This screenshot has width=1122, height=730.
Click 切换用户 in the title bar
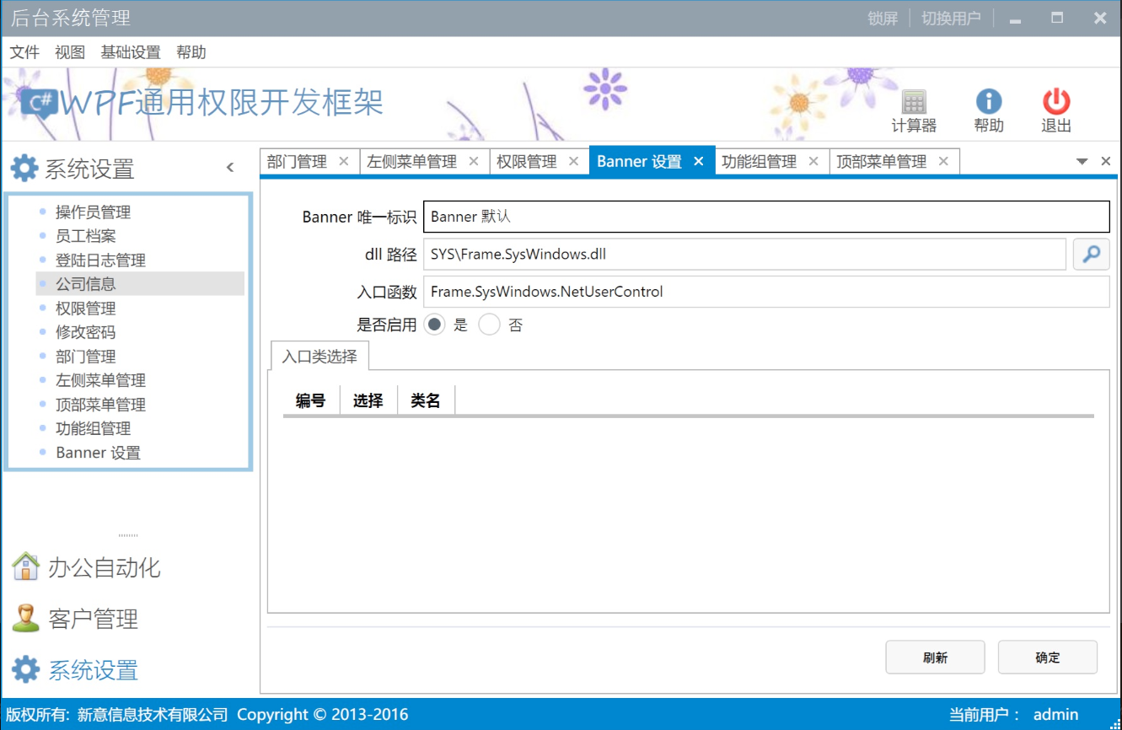pyautogui.click(x=951, y=19)
